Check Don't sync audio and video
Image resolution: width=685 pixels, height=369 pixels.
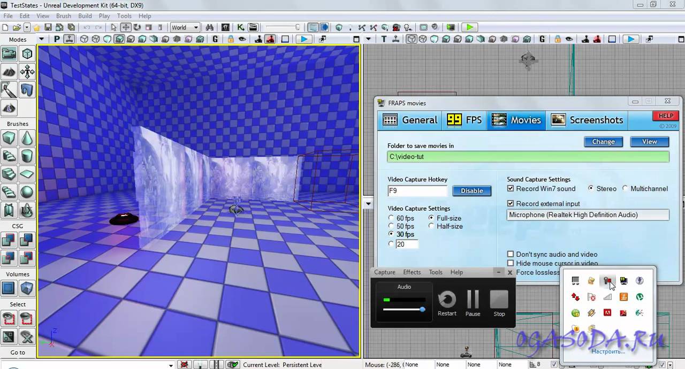click(x=511, y=255)
